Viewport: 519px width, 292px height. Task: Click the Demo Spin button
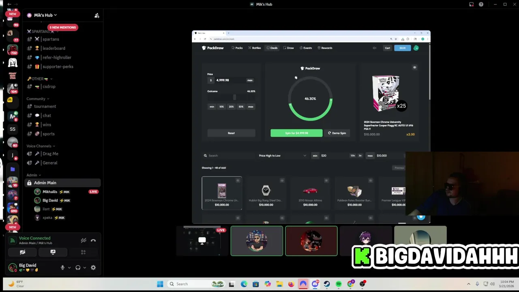point(337,133)
